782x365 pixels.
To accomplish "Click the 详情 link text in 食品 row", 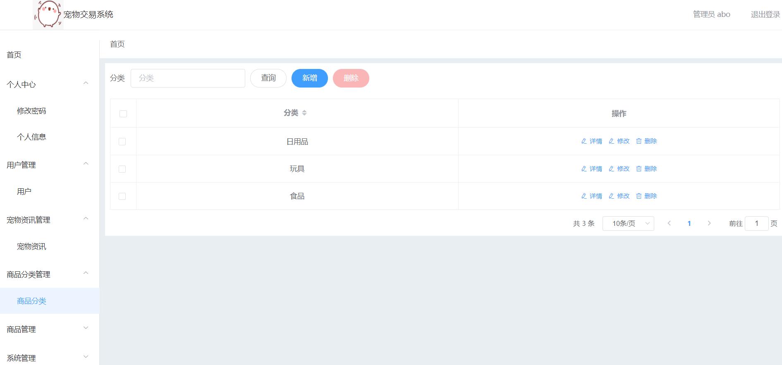I will [x=596, y=196].
